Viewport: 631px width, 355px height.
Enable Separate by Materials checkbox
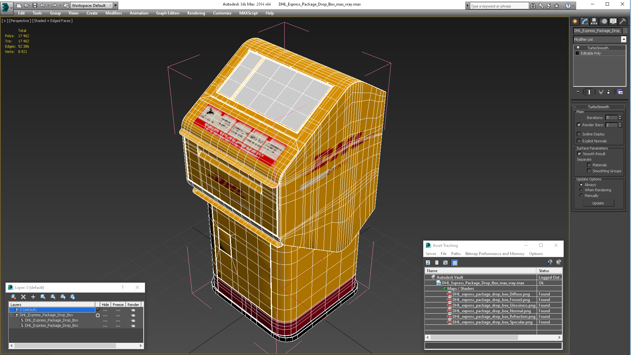click(x=589, y=165)
